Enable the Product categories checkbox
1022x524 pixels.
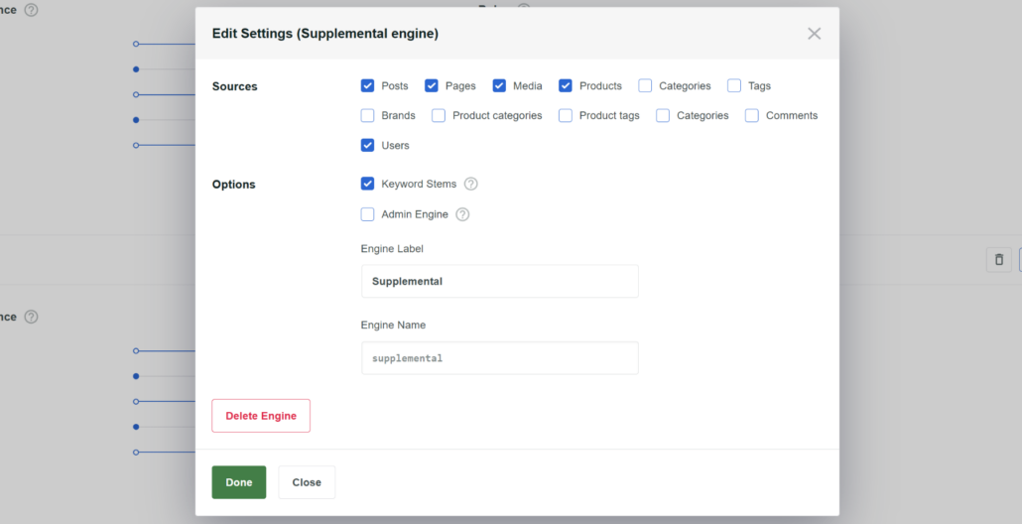(439, 115)
